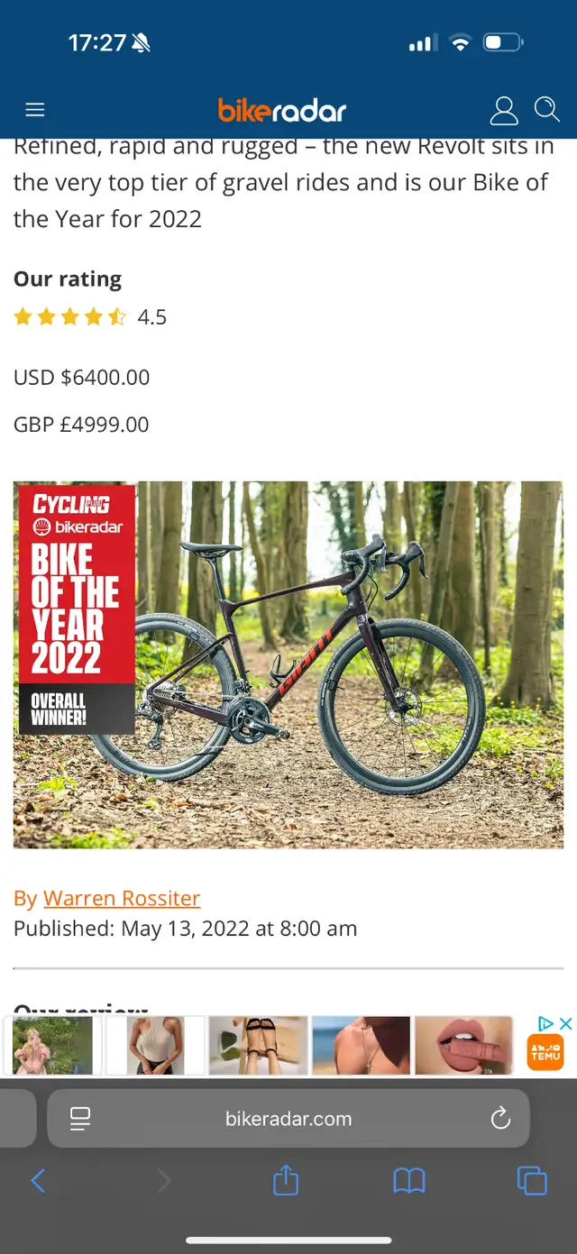
Task: Open the user account profile icon
Action: click(504, 111)
